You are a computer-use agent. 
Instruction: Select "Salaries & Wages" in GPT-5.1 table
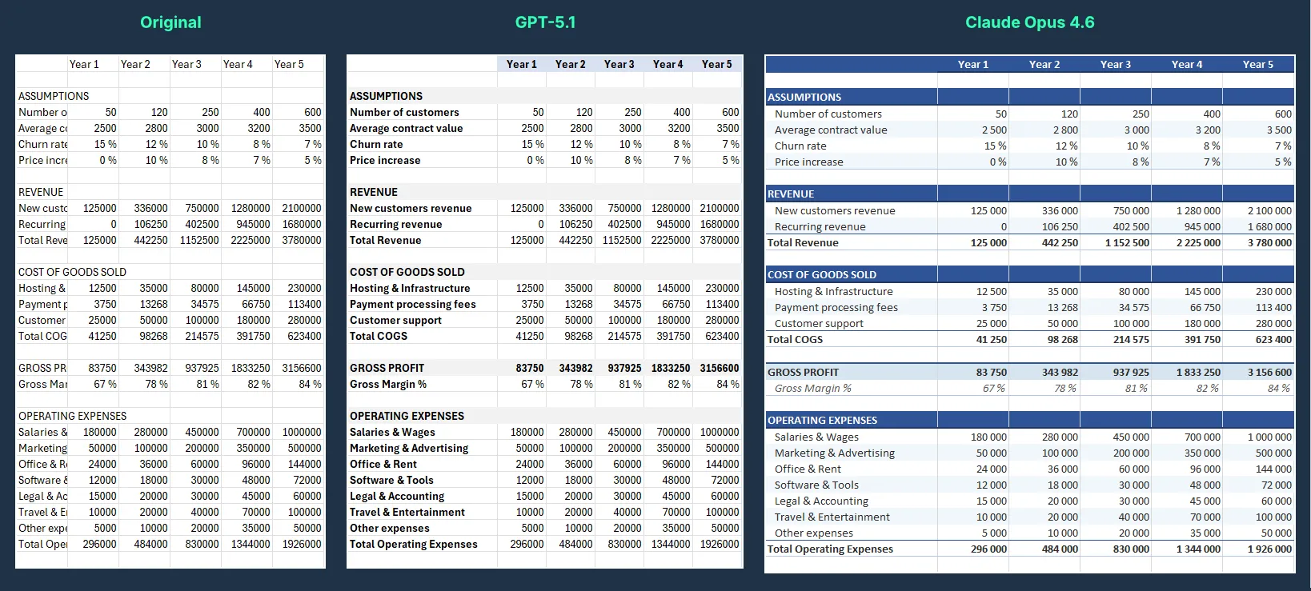pos(392,432)
